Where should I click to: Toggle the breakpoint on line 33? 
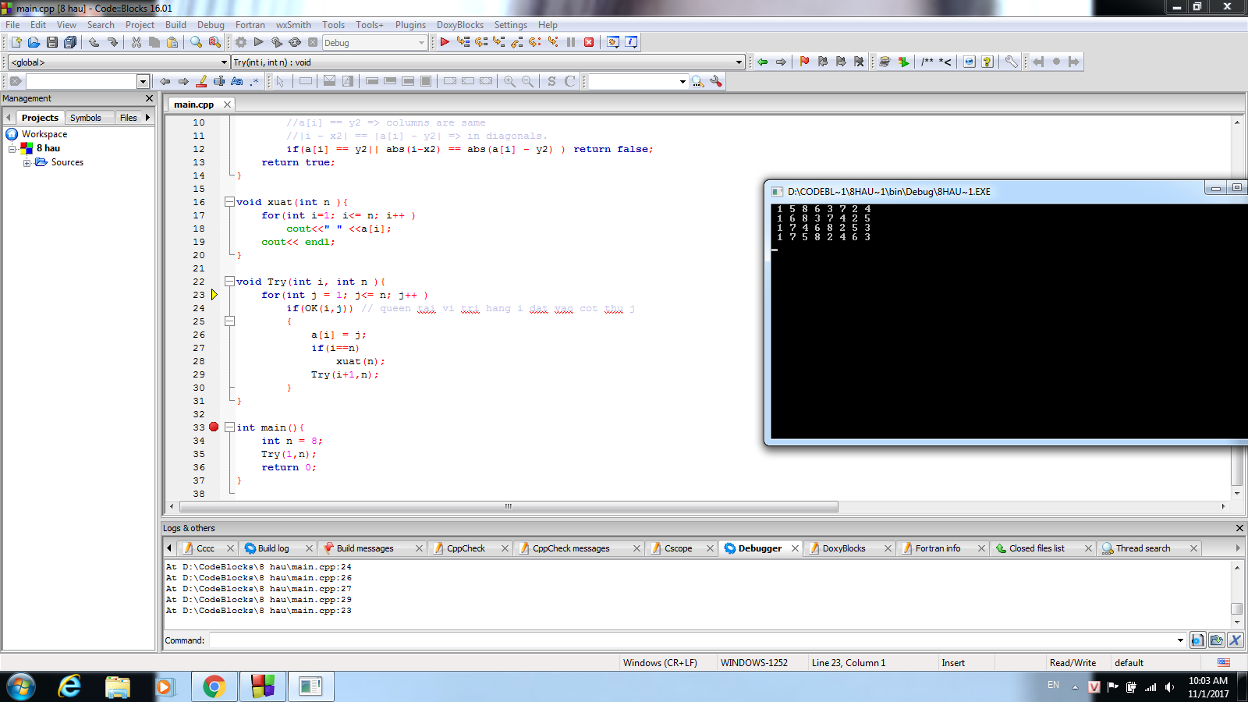point(214,427)
